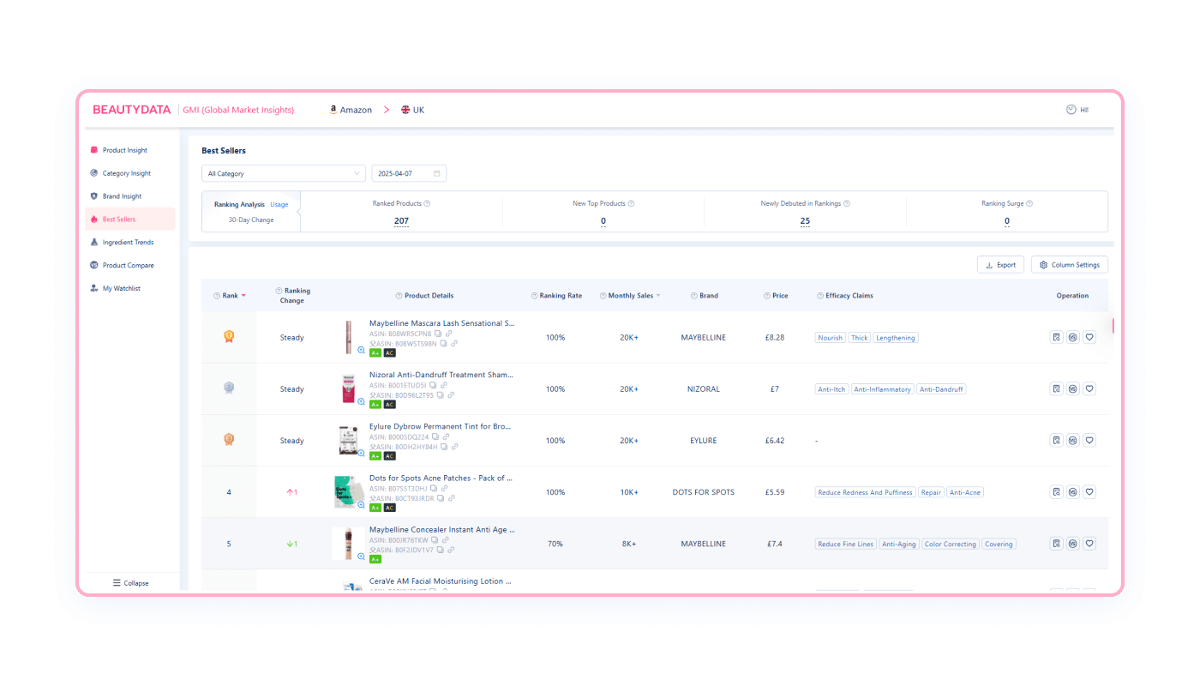Favorite the Nizoral shampoo with heart icon
Image resolution: width=1200 pixels, height=686 pixels.
1089,388
